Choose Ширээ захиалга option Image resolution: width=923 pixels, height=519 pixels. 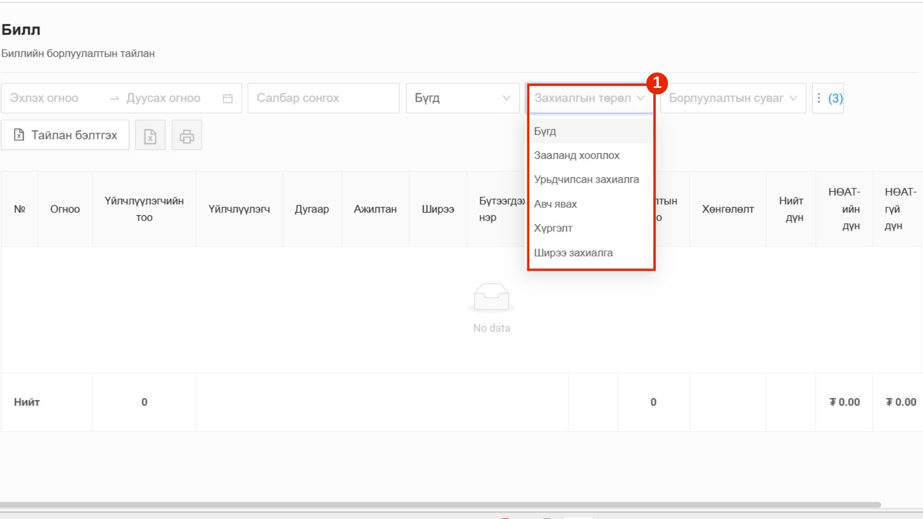click(573, 253)
